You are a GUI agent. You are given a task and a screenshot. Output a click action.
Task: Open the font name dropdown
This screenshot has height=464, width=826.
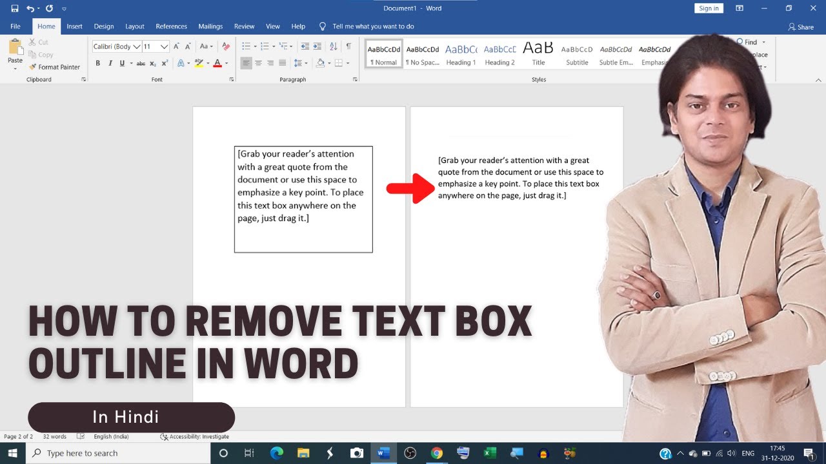(x=136, y=46)
